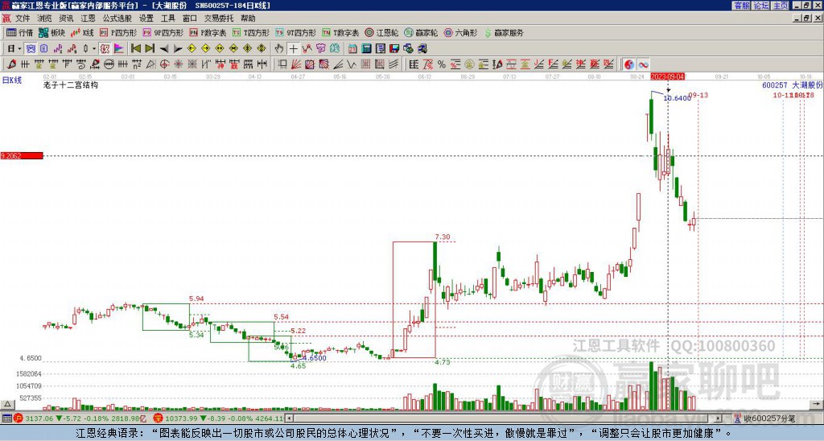The image size is (824, 441).
Task: Click the horizontal scrollbar right arrow
Action: [x=718, y=418]
